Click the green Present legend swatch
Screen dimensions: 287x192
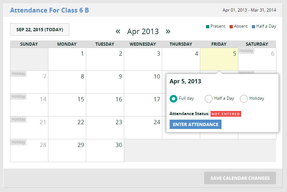pos(208,27)
